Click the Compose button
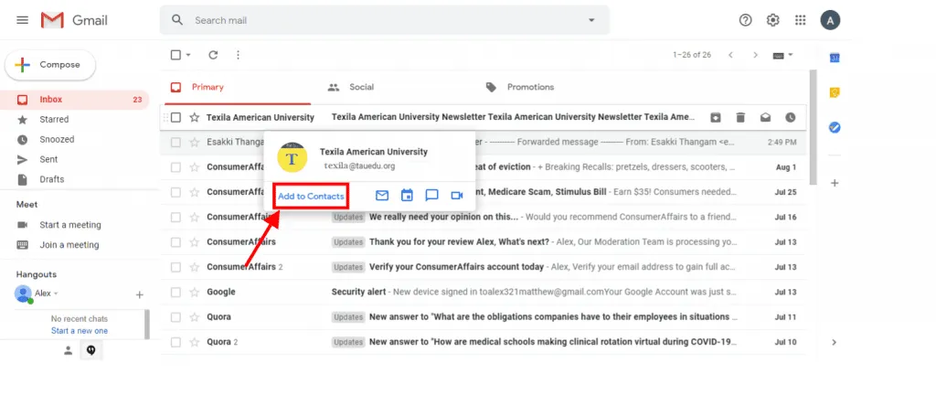This screenshot has width=936, height=395. pyautogui.click(x=50, y=64)
